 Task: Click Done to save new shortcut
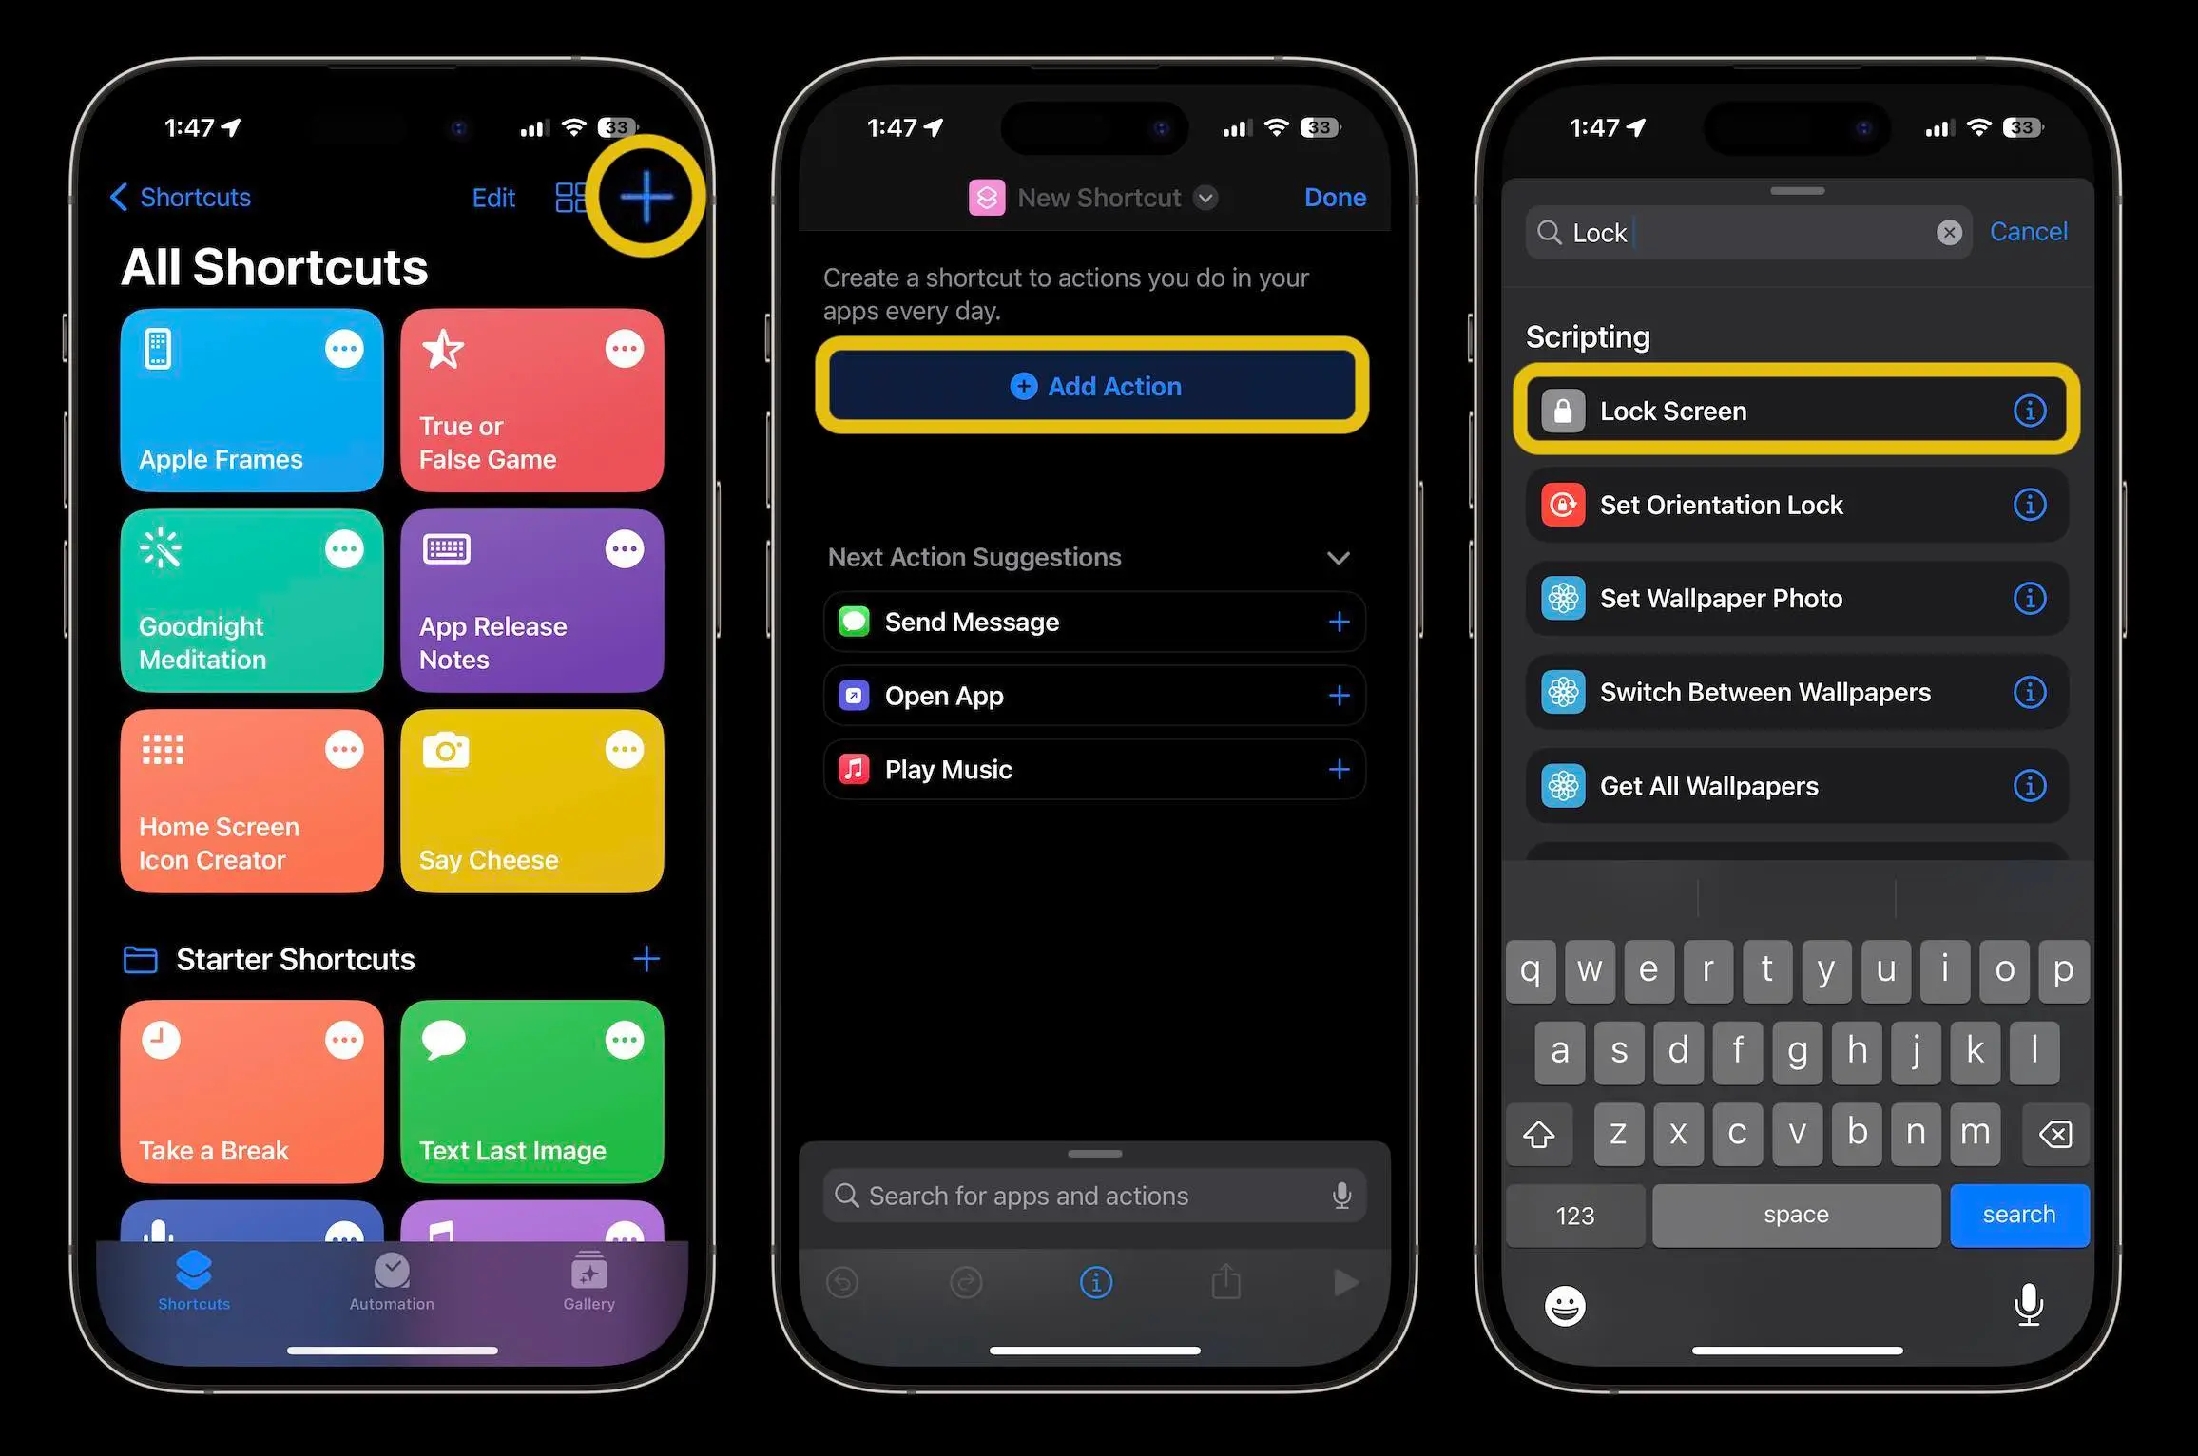1337,195
